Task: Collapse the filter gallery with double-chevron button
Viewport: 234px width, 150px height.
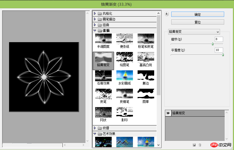Action: click(x=167, y=14)
